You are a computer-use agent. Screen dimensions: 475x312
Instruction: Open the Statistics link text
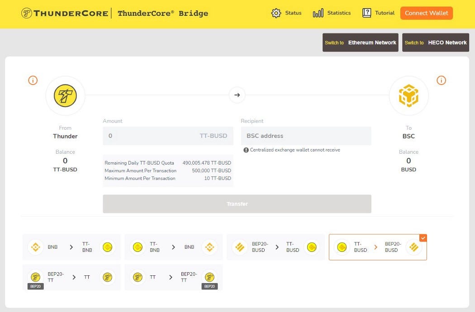click(339, 13)
